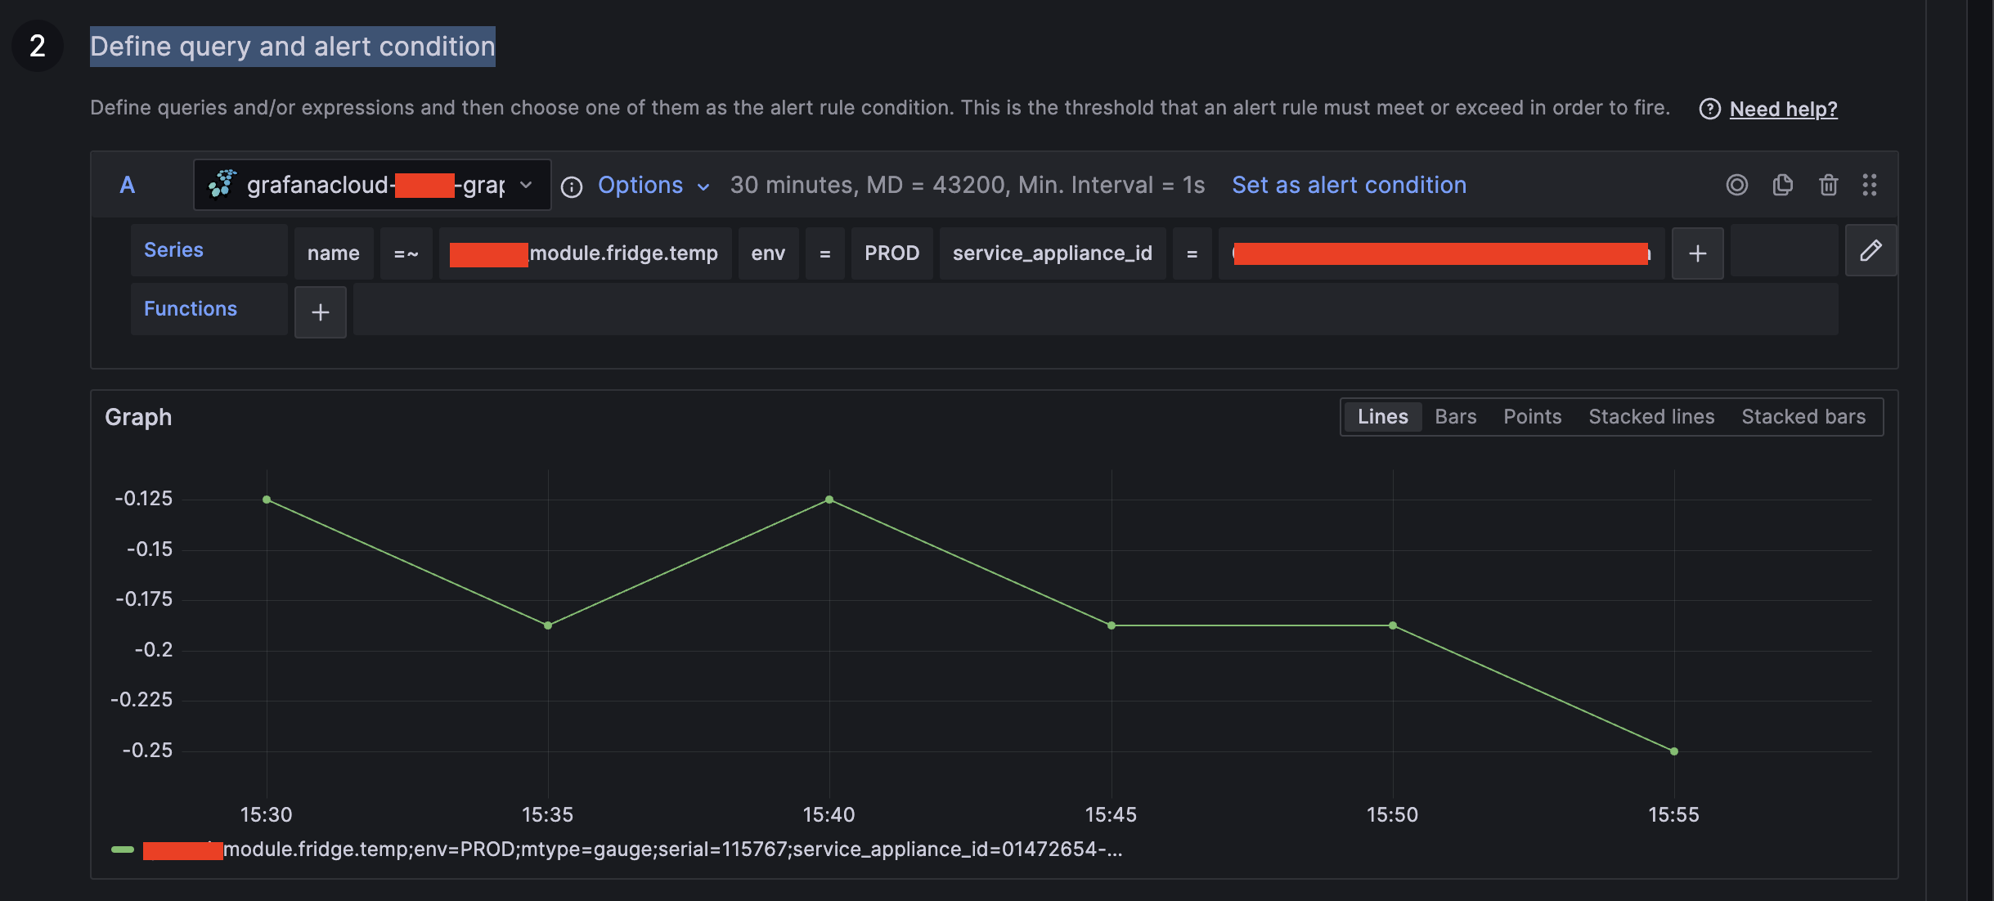Screen dimensions: 1994x901
Task: Click the Graphite data source logo
Action: point(221,184)
